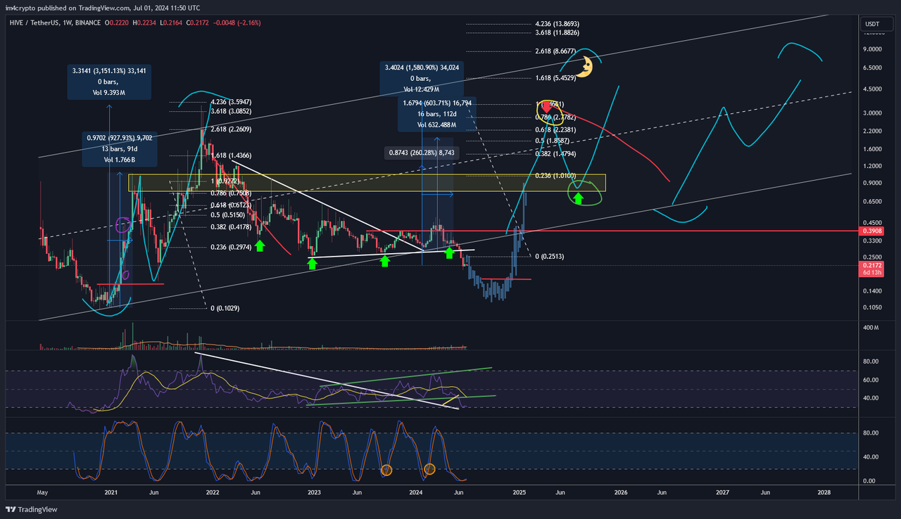Click Fib label 0.236 (1.0100)
Screen dimensions: 901x519
click(555, 176)
